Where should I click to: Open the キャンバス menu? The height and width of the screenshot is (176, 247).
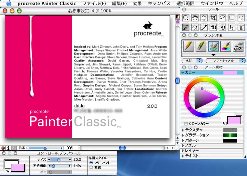point(159,4)
